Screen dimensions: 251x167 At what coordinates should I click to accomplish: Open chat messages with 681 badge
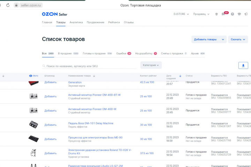(x=223, y=14)
